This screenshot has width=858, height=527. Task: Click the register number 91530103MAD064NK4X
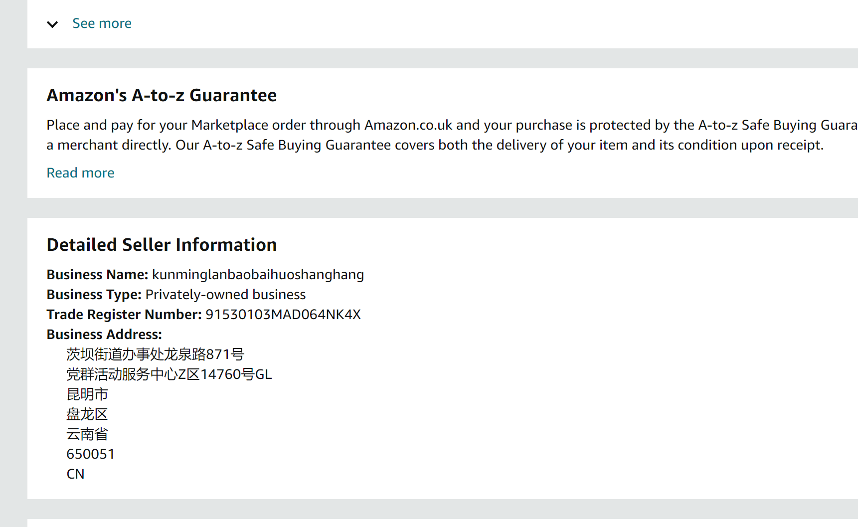(x=283, y=315)
